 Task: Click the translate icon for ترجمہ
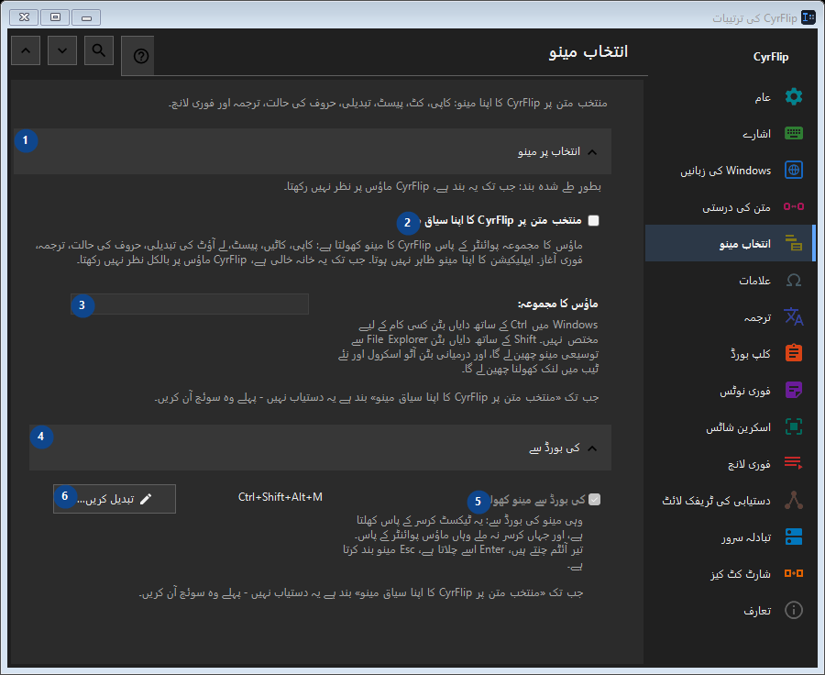point(794,316)
